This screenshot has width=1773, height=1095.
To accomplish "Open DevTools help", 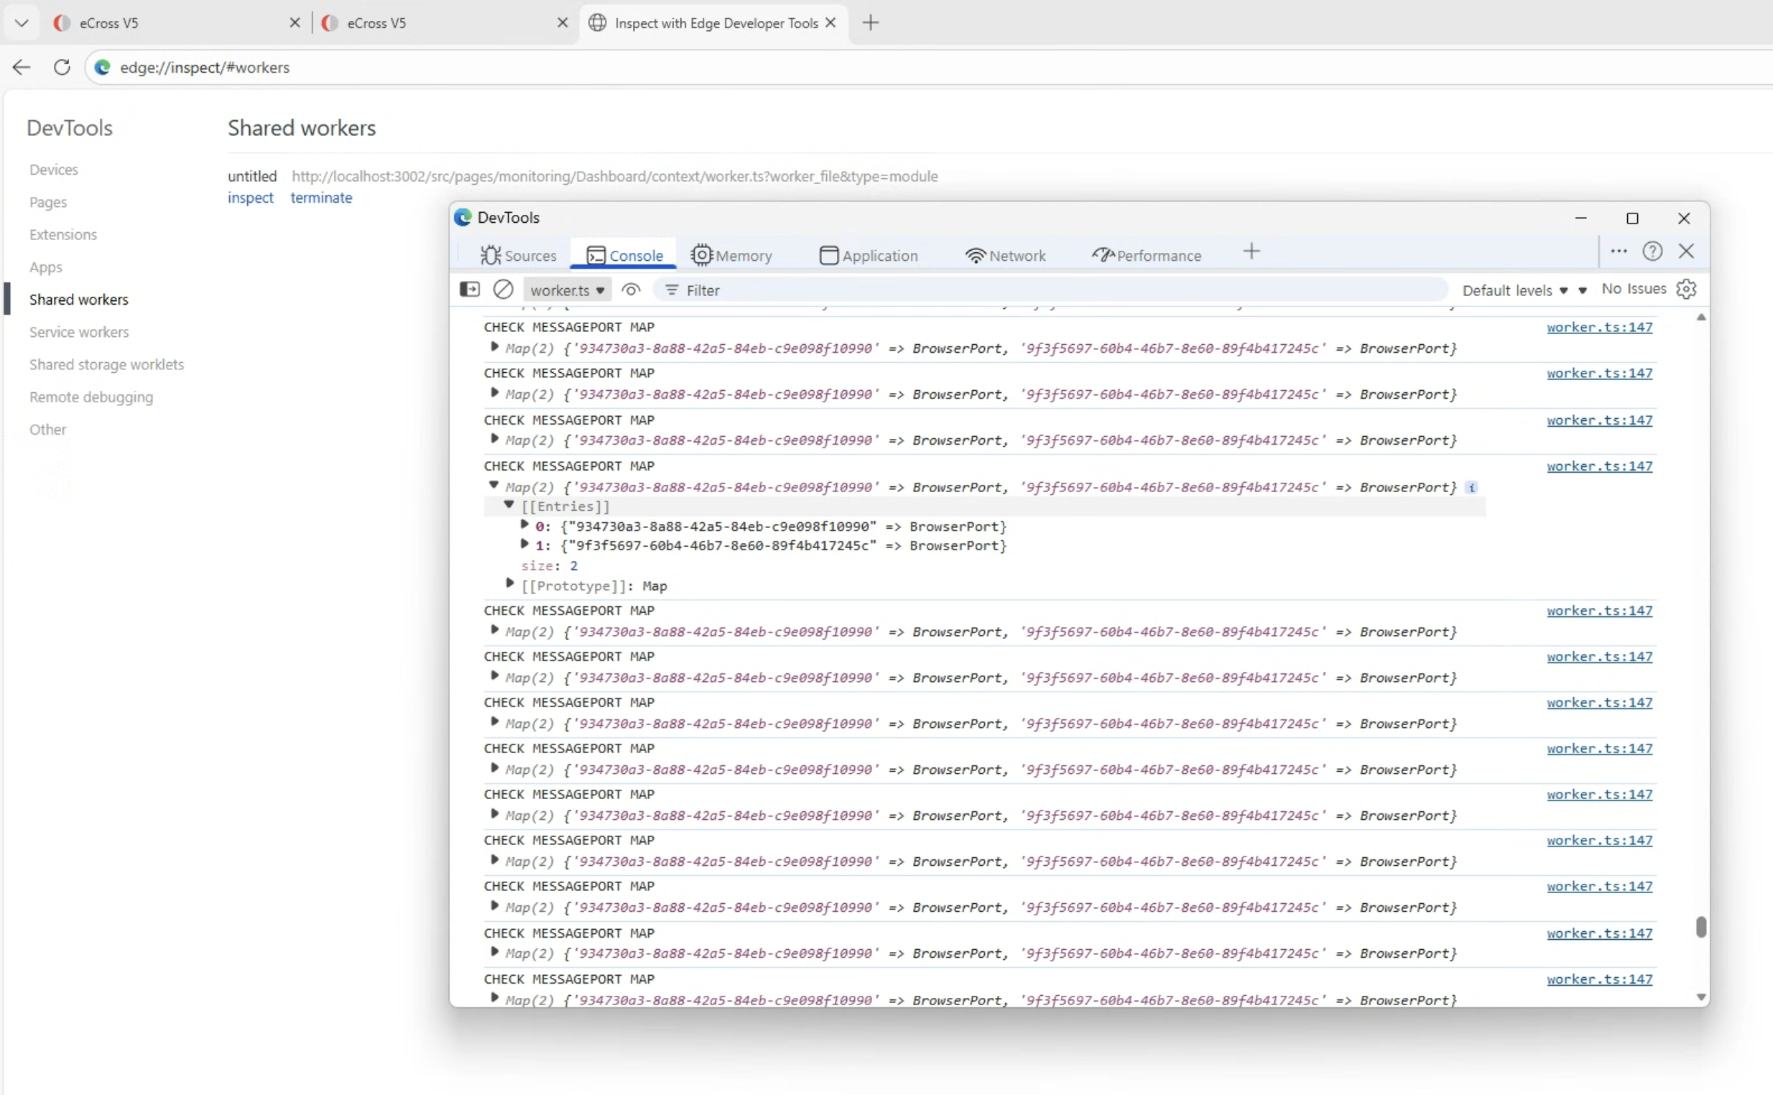I will 1654,251.
